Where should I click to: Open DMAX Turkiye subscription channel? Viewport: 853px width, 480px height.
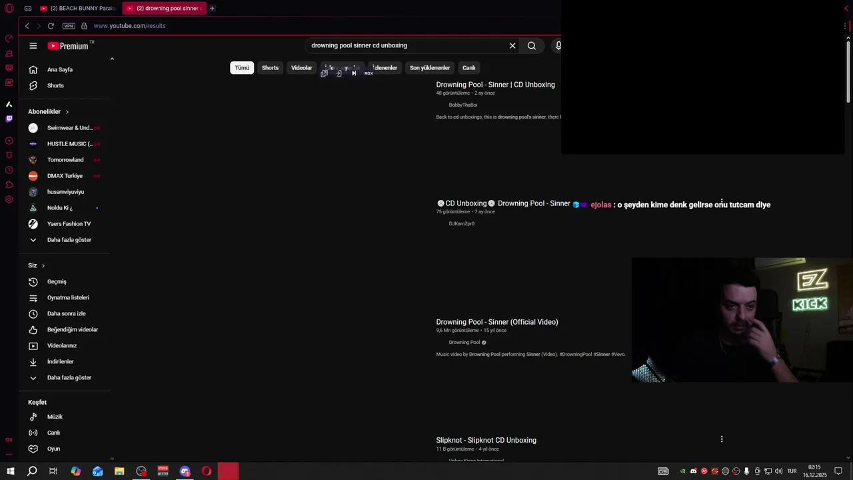click(65, 176)
